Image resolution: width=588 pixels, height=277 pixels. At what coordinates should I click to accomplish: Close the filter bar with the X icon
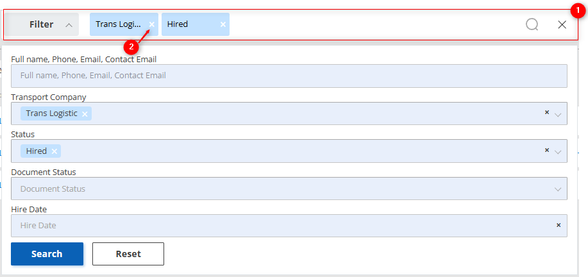click(562, 24)
